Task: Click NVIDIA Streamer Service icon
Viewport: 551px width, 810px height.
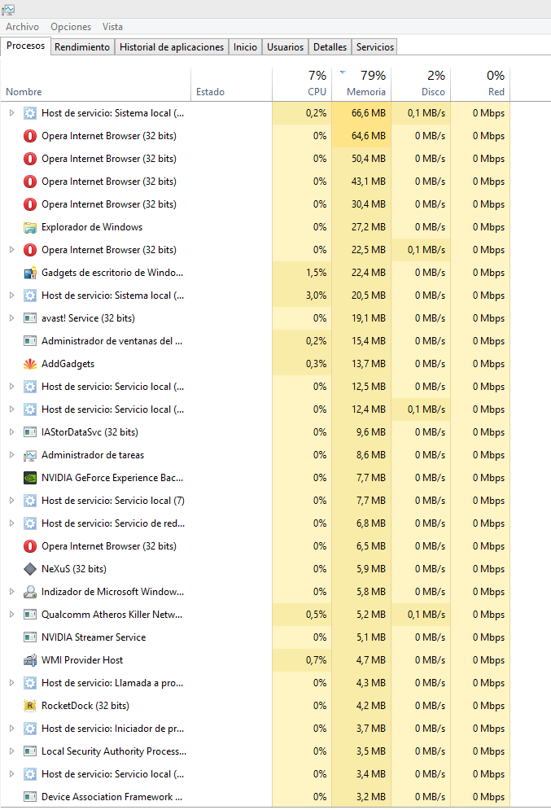Action: pos(30,637)
